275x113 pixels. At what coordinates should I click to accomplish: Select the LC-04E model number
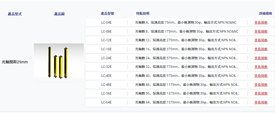pos(107,23)
